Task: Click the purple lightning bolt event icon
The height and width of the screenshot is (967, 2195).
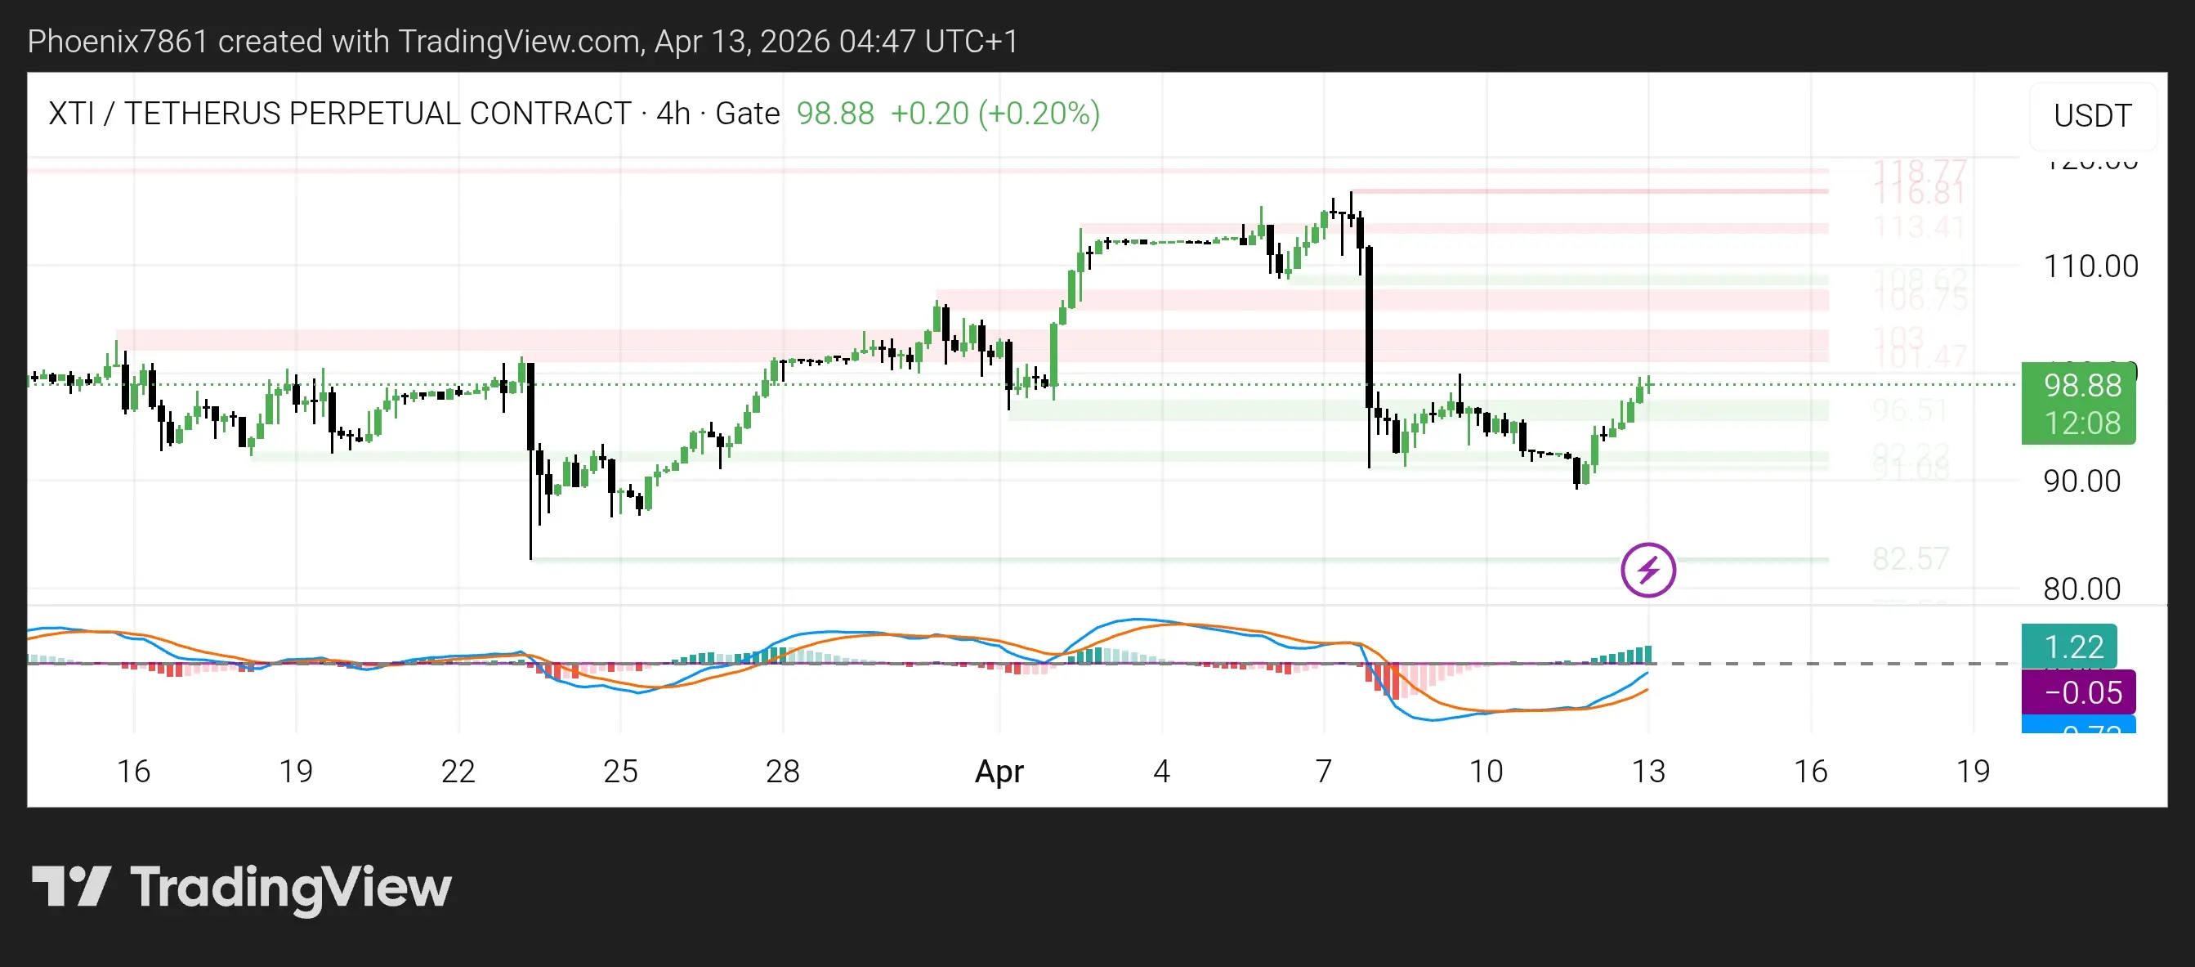Action: [x=1647, y=570]
